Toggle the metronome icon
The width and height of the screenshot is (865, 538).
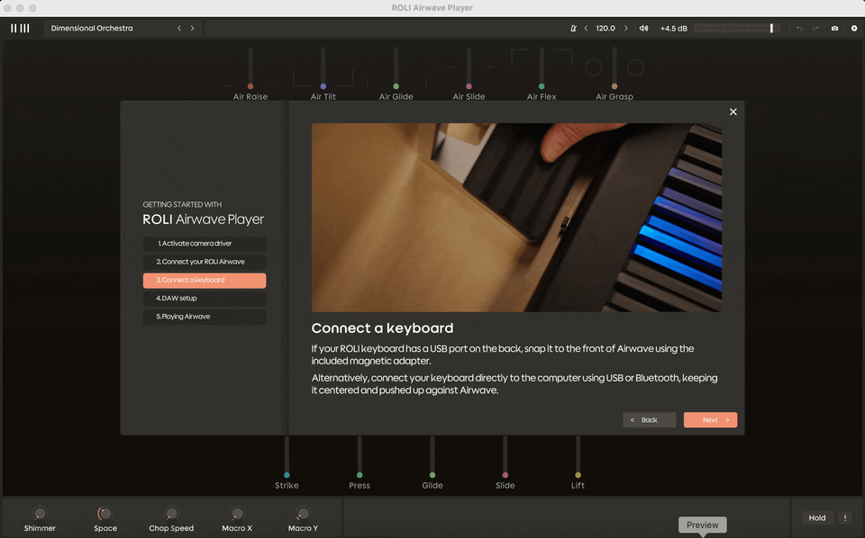[573, 28]
